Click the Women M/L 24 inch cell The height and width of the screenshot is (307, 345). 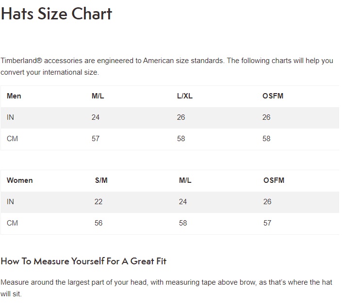tap(183, 202)
